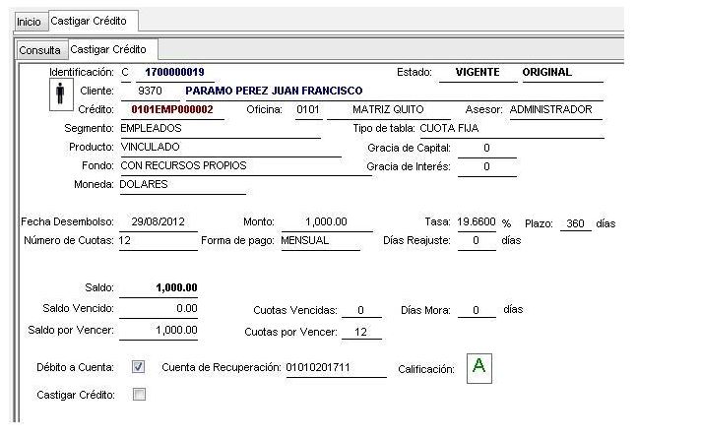Image resolution: width=701 pixels, height=438 pixels.
Task: Click the Forma de pago MENSUAL
Action: [320, 240]
